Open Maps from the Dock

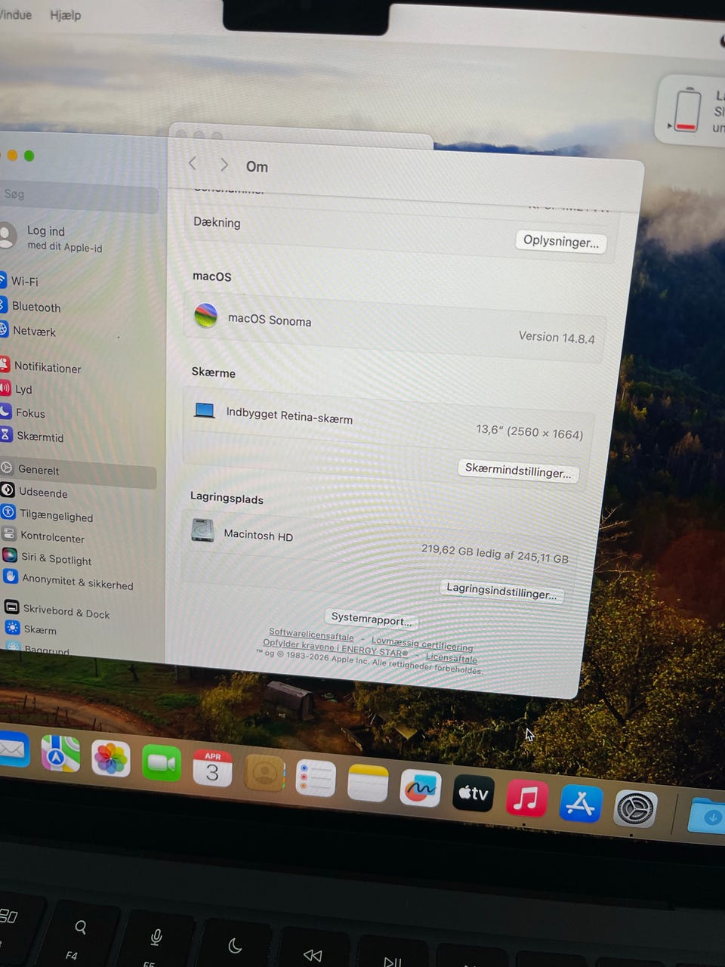point(60,755)
